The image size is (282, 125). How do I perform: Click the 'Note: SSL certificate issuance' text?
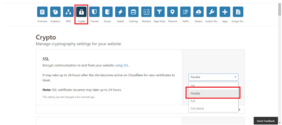click(82, 90)
